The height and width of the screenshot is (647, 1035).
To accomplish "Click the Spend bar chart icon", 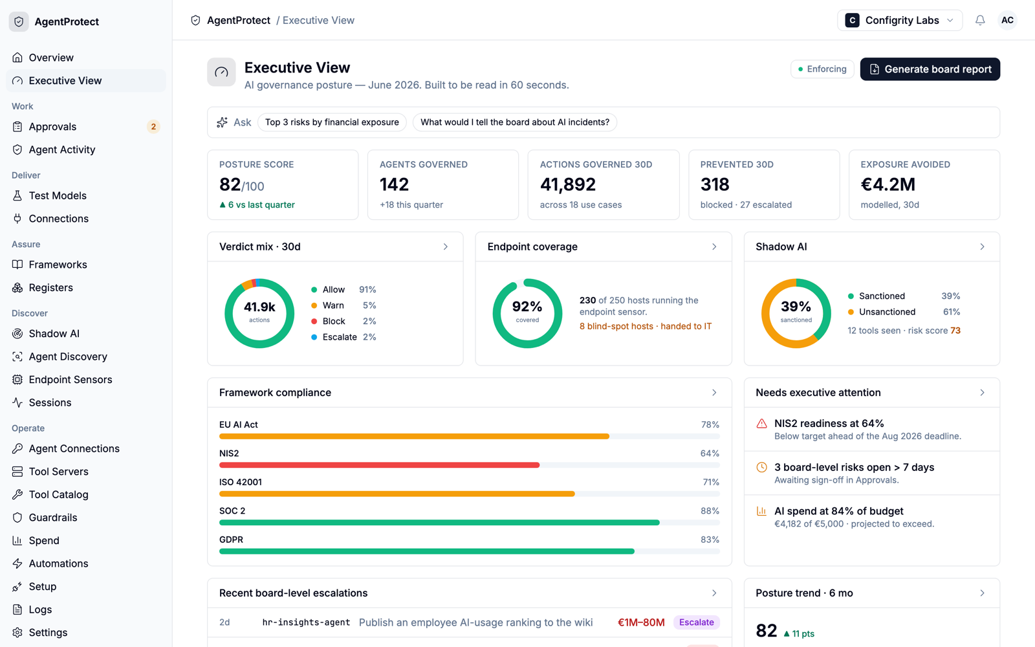I will coord(17,540).
